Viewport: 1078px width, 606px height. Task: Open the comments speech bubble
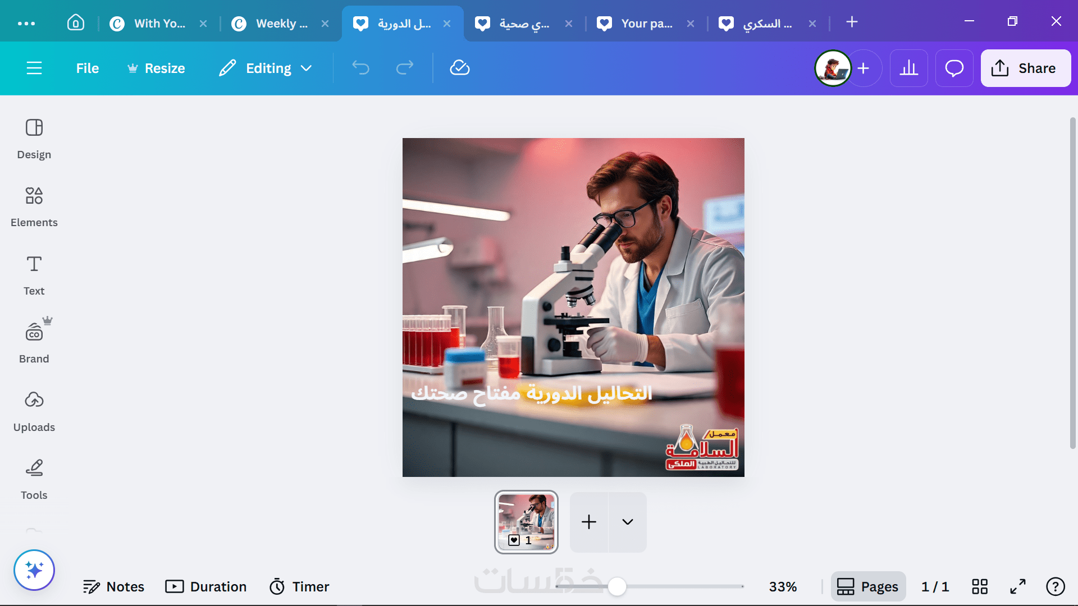click(x=954, y=68)
